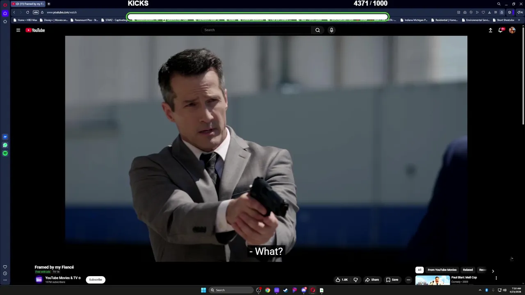Go back with browser back arrow
The width and height of the screenshot is (525, 295).
(14, 12)
